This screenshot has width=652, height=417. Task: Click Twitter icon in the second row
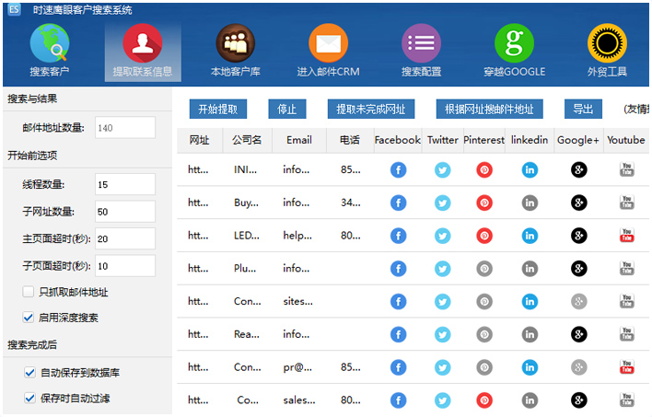click(442, 203)
